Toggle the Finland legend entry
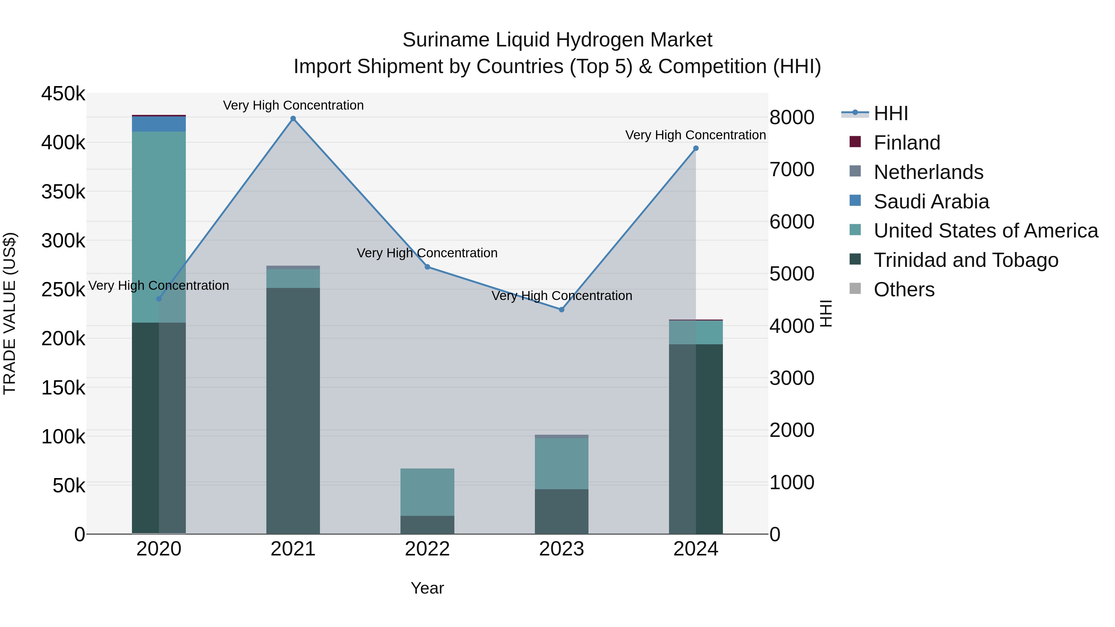1115x627 pixels. point(895,142)
